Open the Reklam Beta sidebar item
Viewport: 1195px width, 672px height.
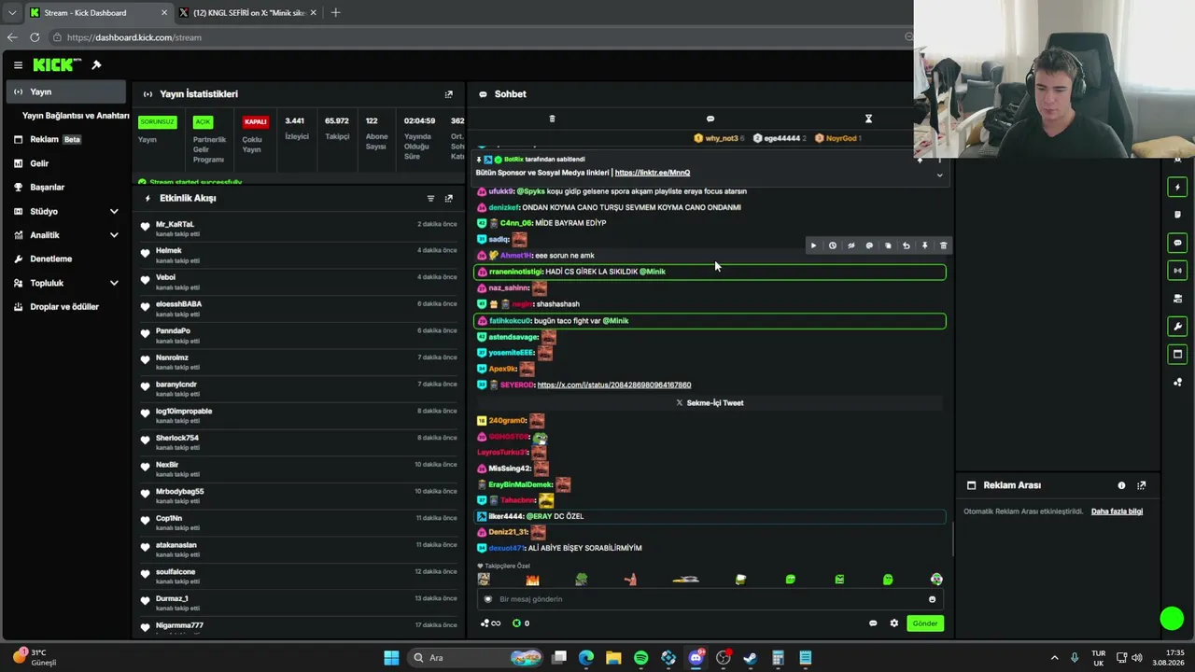(x=66, y=139)
